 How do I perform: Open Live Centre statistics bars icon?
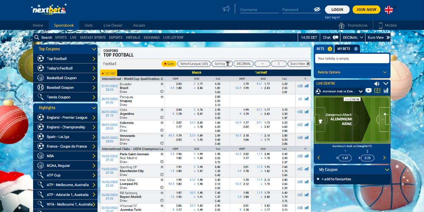pos(386,91)
